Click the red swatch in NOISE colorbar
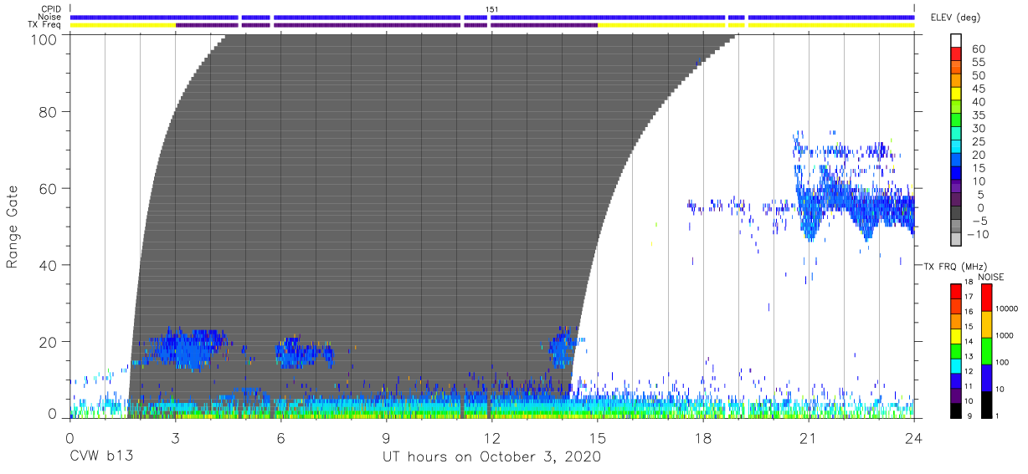1028x474 pixels. 987,296
